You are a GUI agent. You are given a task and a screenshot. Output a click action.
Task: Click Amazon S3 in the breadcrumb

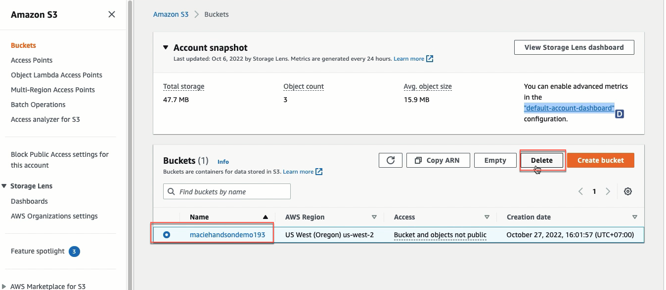[171, 14]
